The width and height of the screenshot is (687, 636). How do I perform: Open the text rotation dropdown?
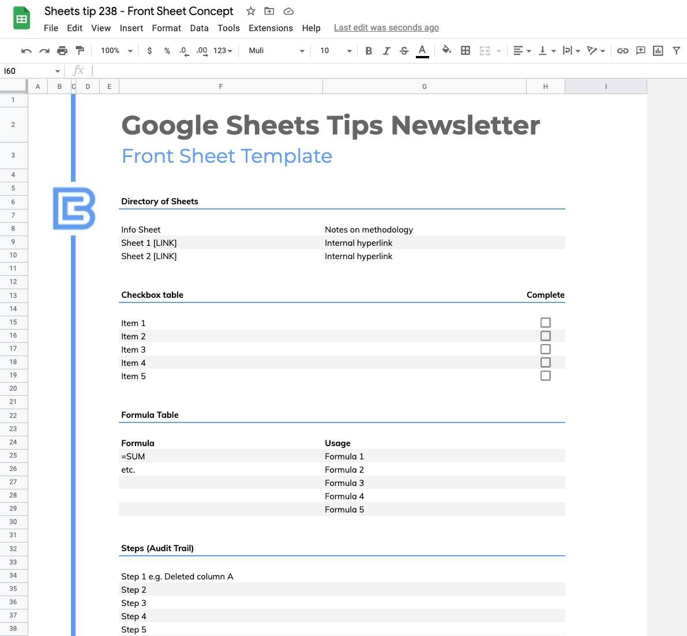click(x=596, y=51)
